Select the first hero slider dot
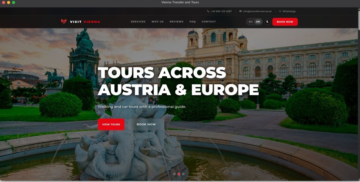Image resolution: width=360 pixels, height=182 pixels. (x=174, y=174)
